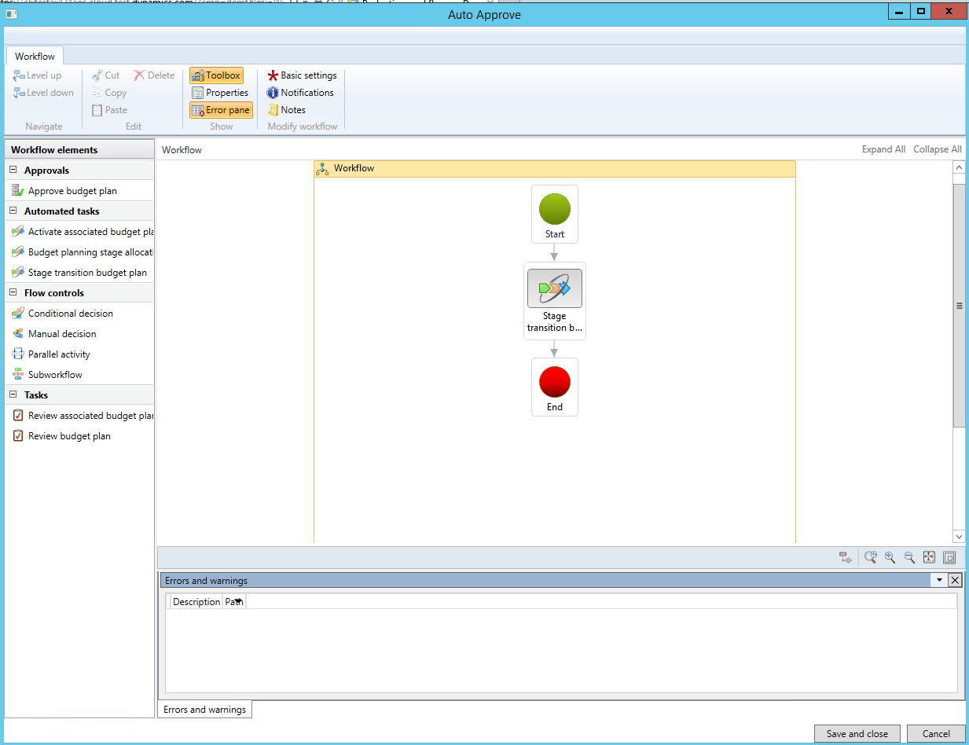Open the Properties pane

[x=220, y=93]
